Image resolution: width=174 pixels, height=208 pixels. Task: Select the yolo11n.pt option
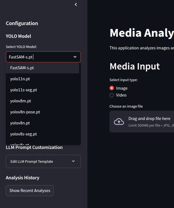click(x=42, y=79)
